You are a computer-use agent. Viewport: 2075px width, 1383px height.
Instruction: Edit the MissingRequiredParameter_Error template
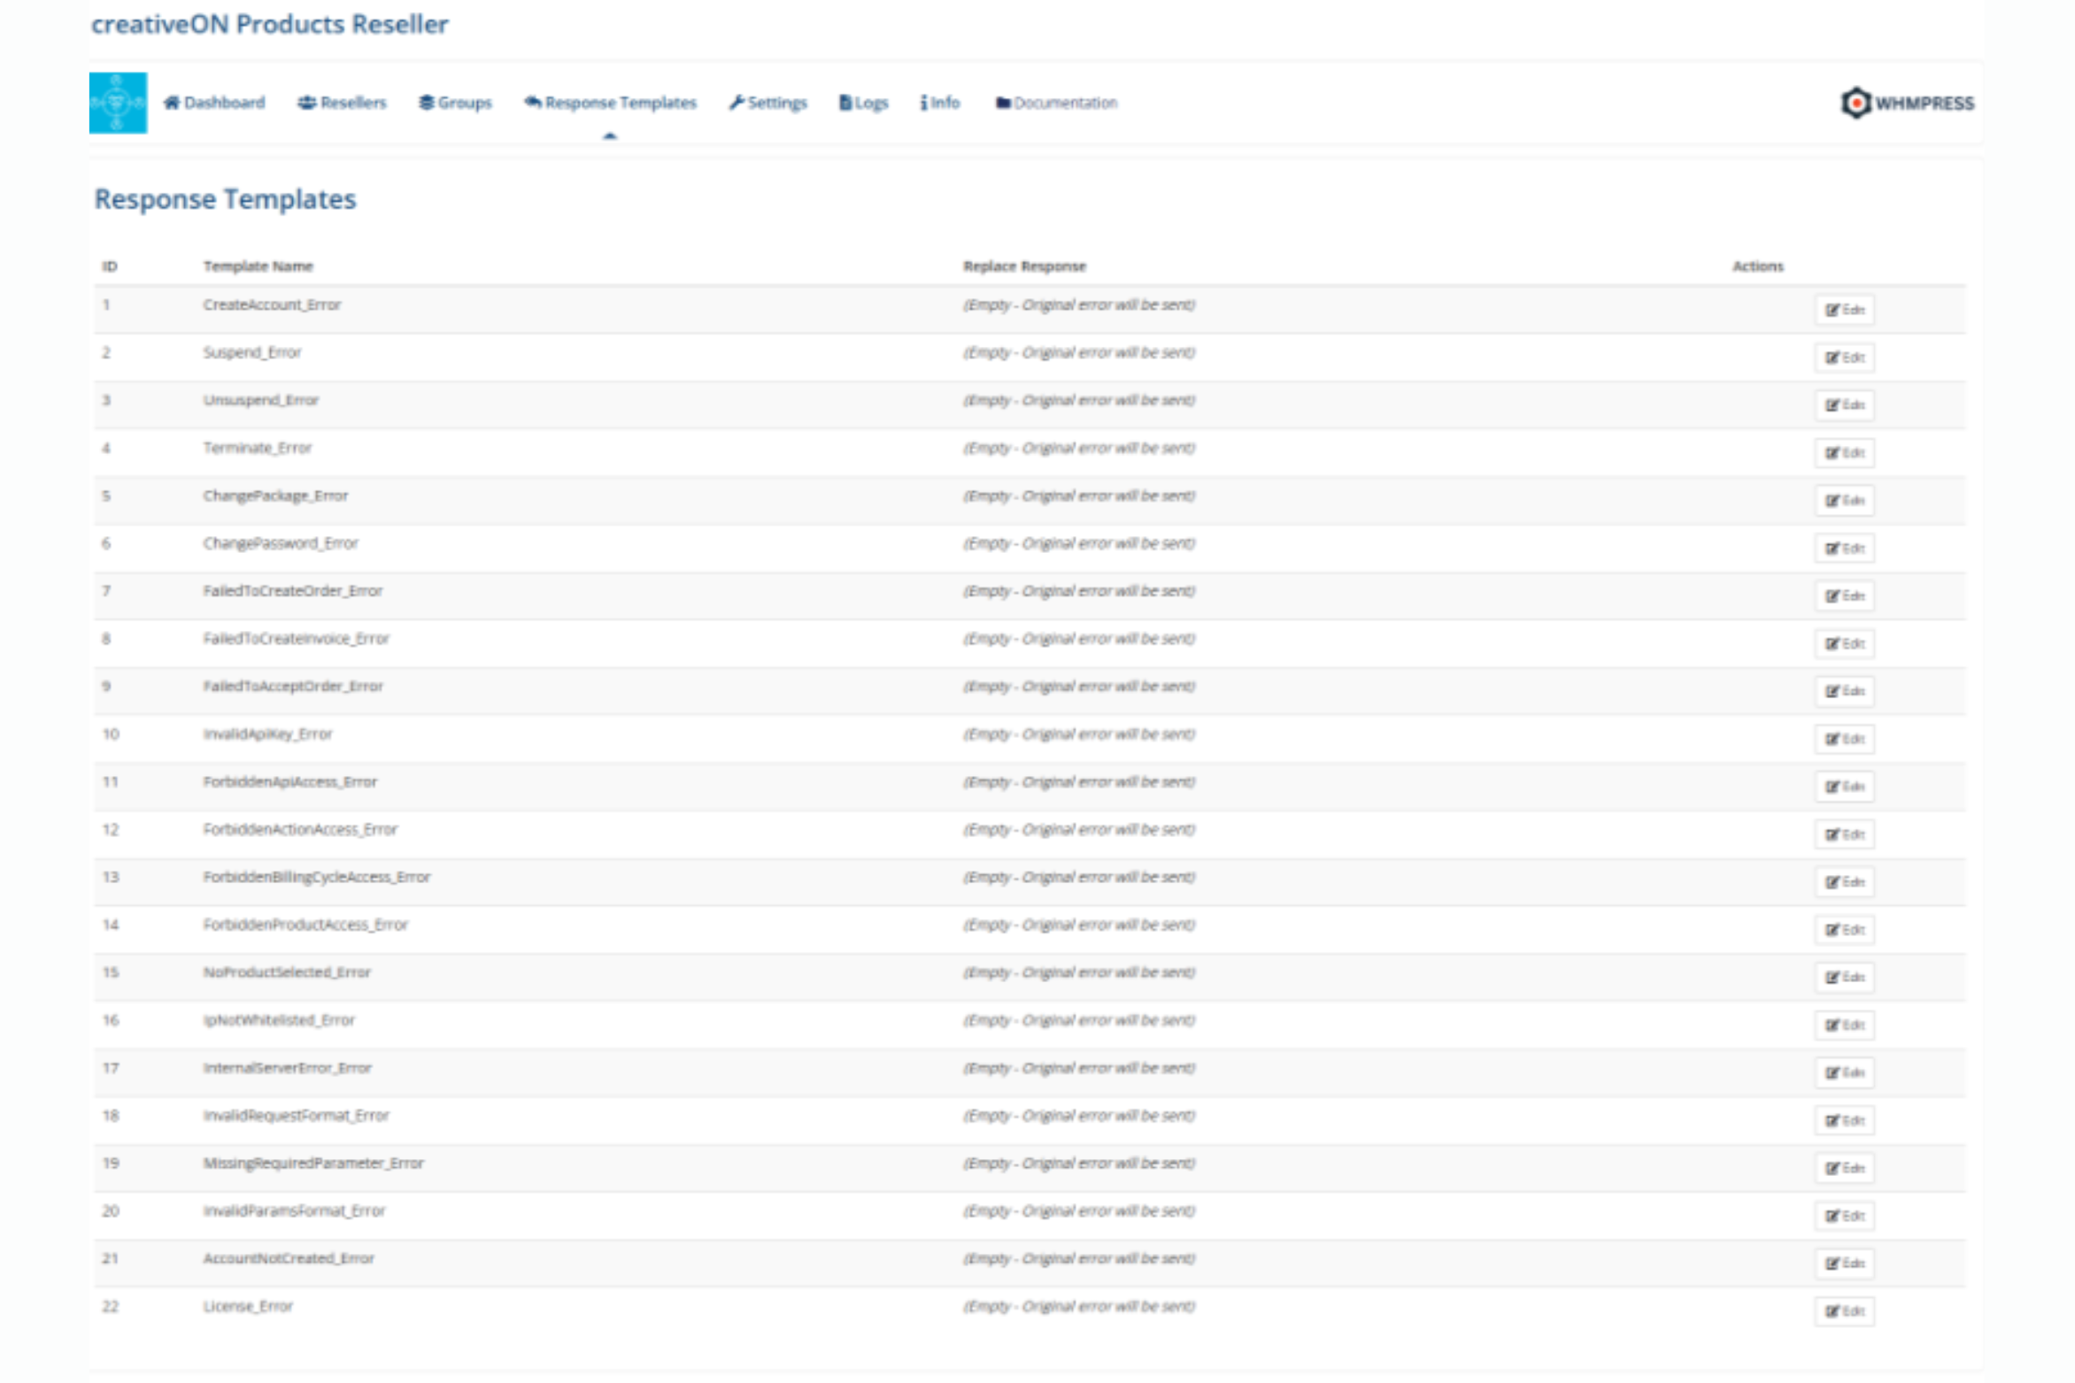[x=1844, y=1168]
